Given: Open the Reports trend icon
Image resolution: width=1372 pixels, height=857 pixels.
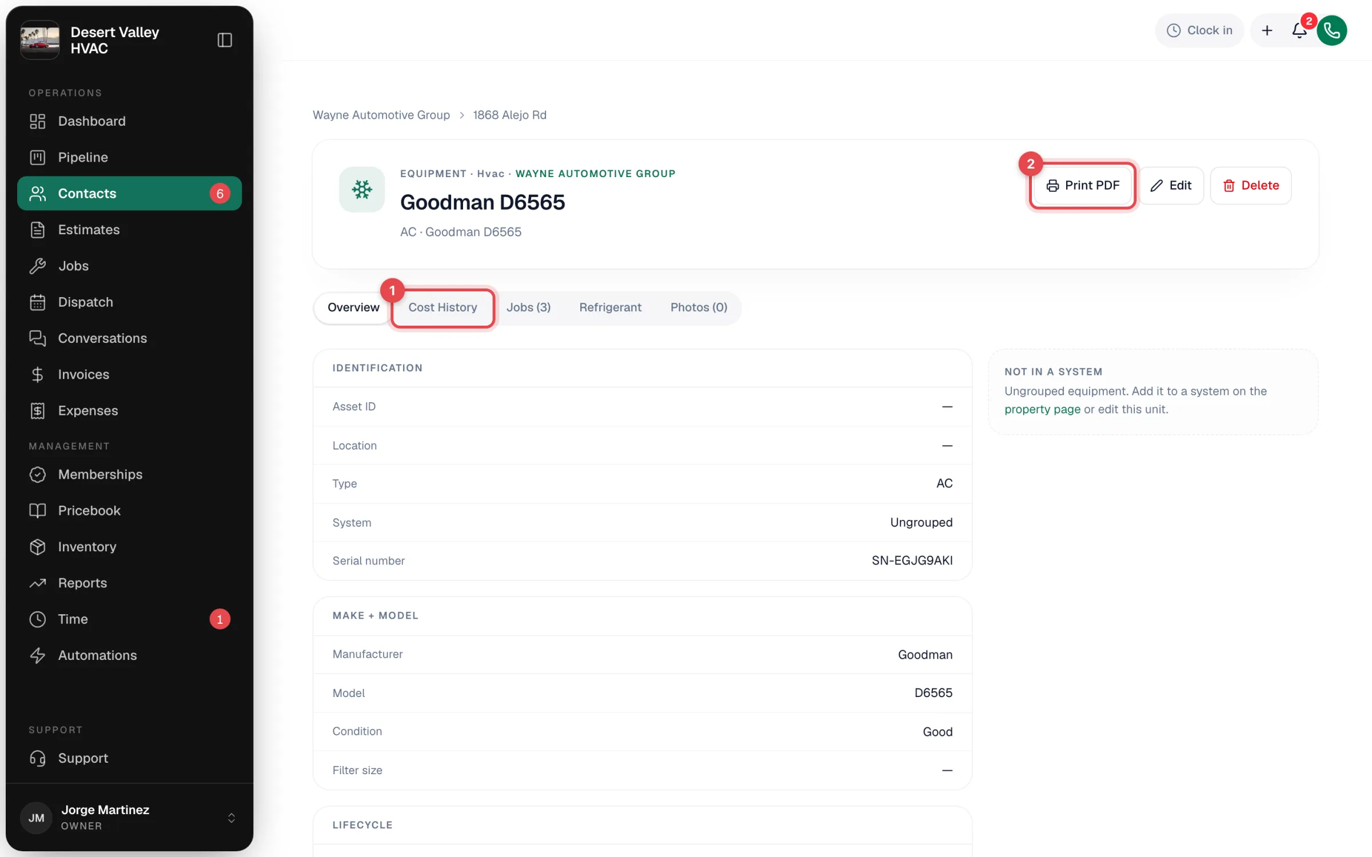Looking at the screenshot, I should point(38,583).
